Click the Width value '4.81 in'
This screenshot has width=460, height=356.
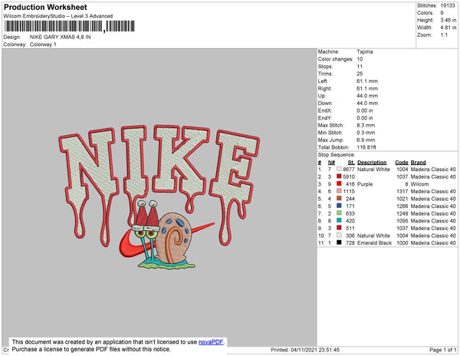click(x=449, y=28)
